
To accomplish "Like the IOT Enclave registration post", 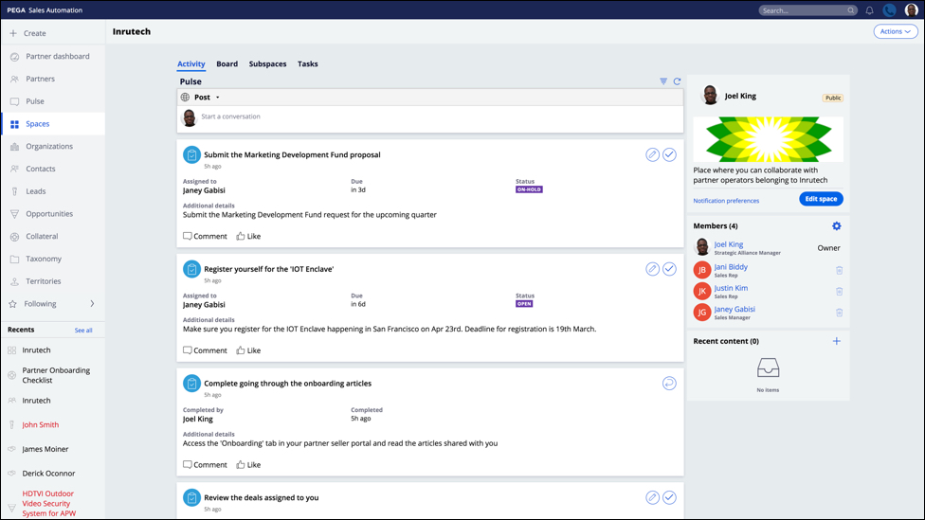I will click(248, 350).
